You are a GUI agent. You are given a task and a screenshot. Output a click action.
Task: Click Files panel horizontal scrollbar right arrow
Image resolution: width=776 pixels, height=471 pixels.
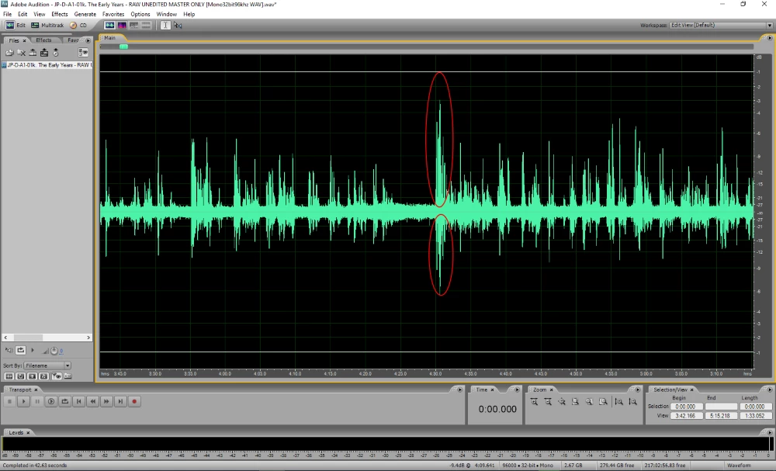88,338
